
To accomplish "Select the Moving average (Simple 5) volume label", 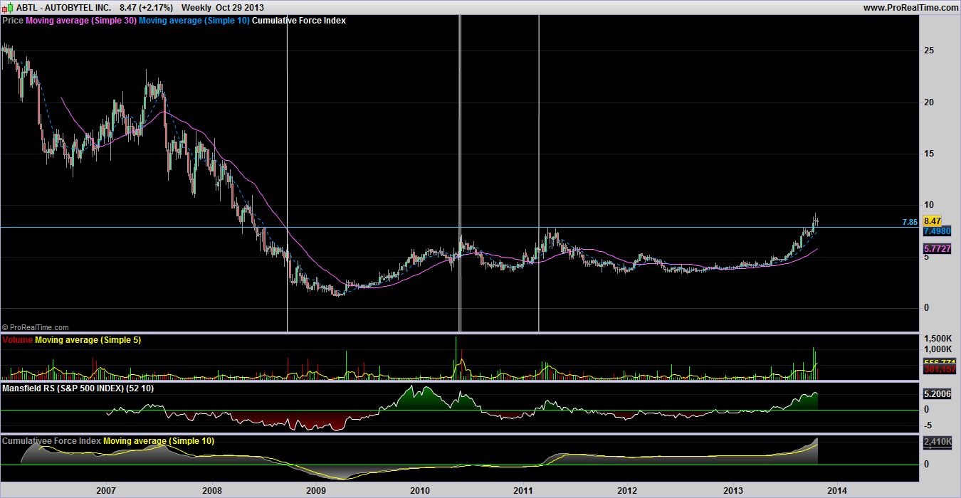I will 88,340.
